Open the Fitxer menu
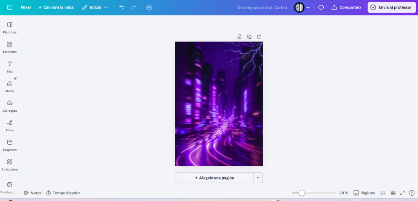The width and height of the screenshot is (418, 201). pos(26,7)
